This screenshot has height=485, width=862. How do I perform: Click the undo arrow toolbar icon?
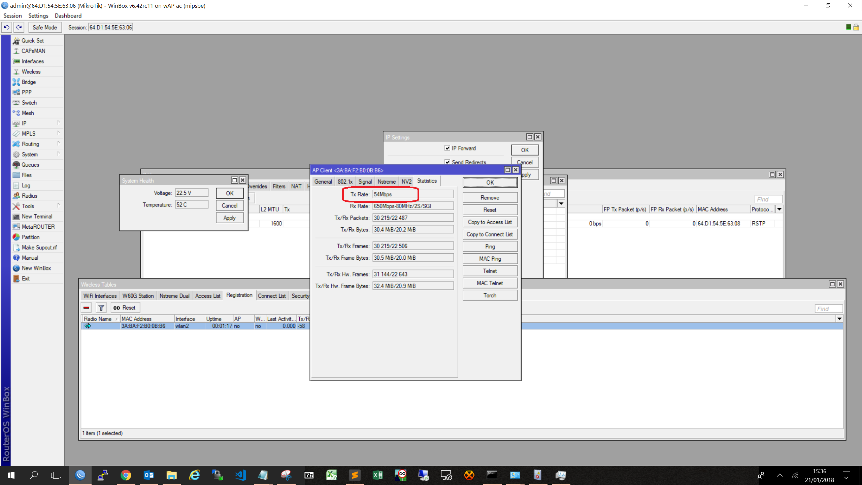click(x=6, y=27)
